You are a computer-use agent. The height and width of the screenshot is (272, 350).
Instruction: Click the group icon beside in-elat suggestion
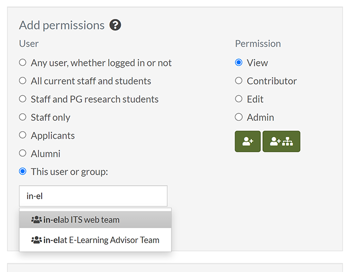(x=36, y=240)
